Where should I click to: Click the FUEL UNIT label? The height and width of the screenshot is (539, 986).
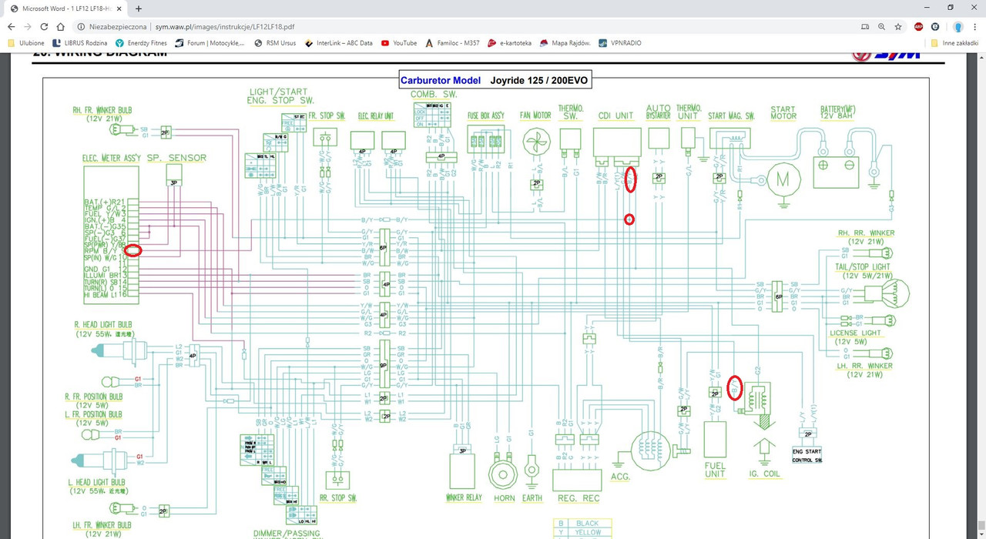point(715,470)
